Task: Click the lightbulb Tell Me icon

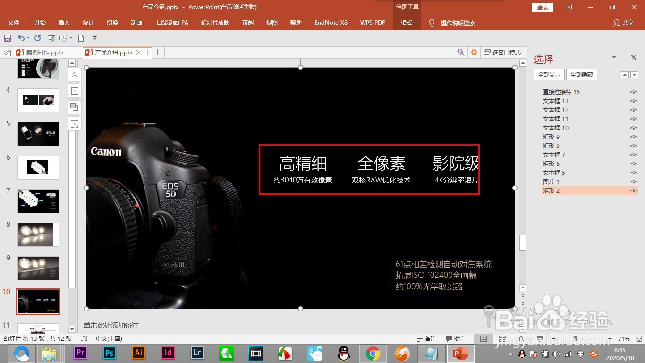Action: 432,23
